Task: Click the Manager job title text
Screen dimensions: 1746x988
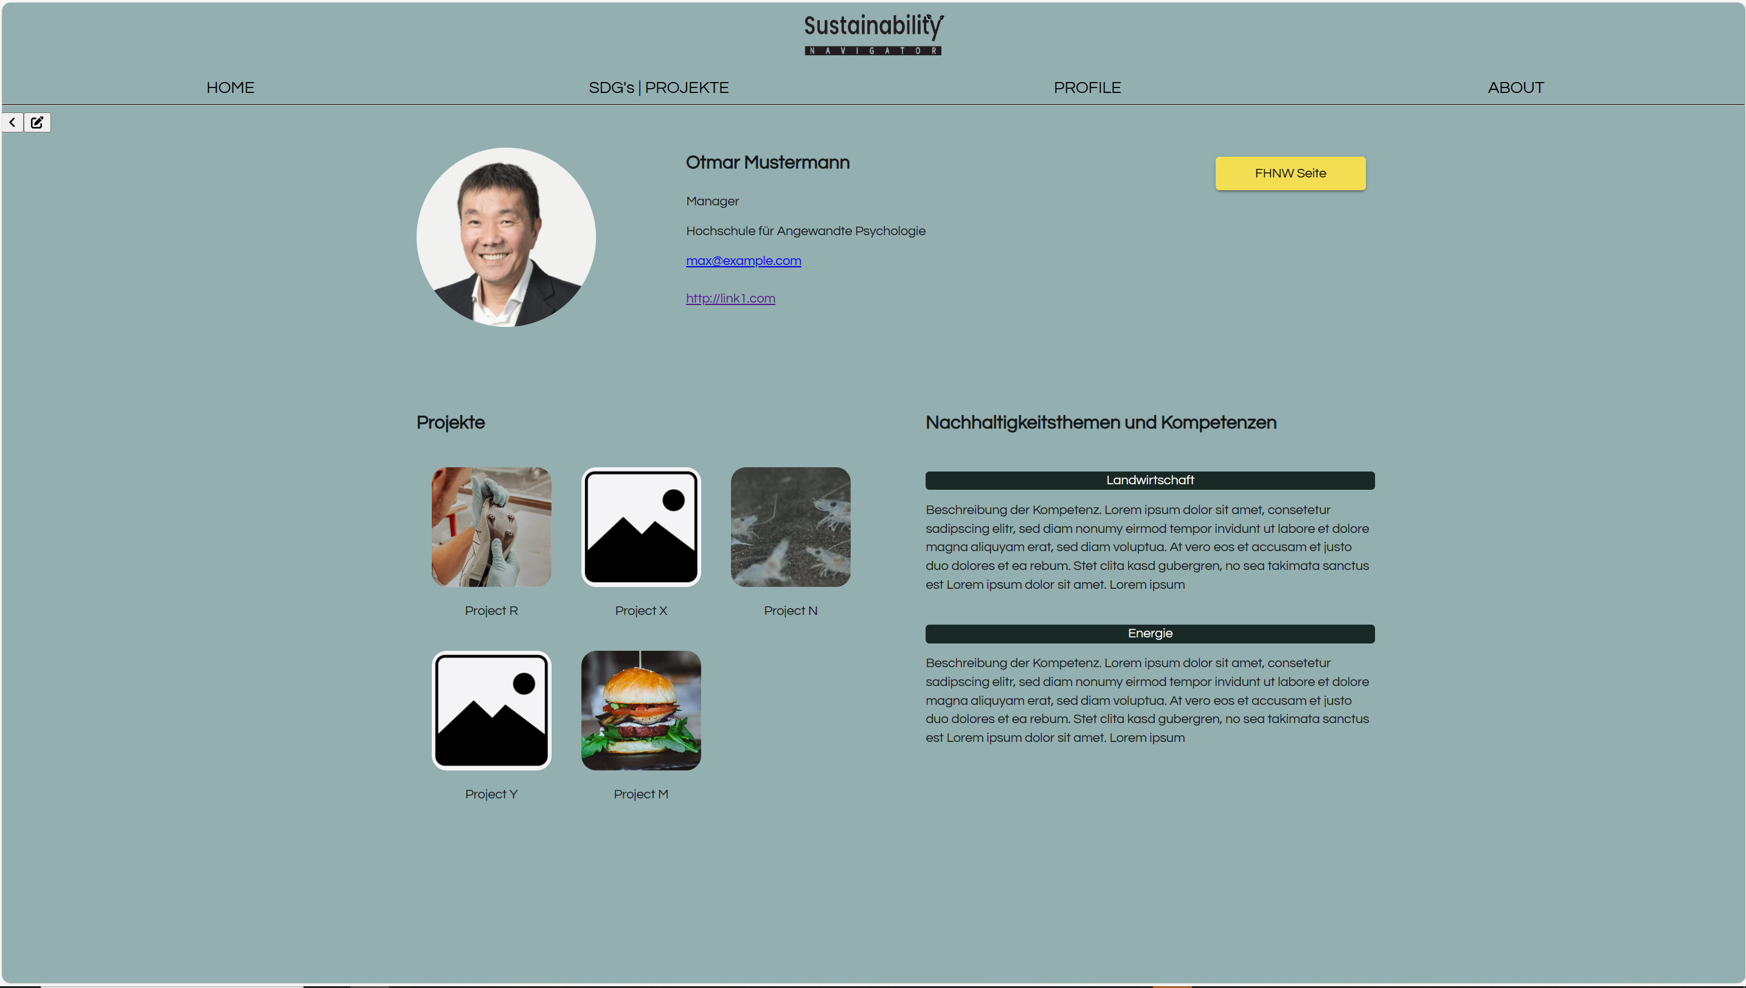Action: tap(712, 202)
